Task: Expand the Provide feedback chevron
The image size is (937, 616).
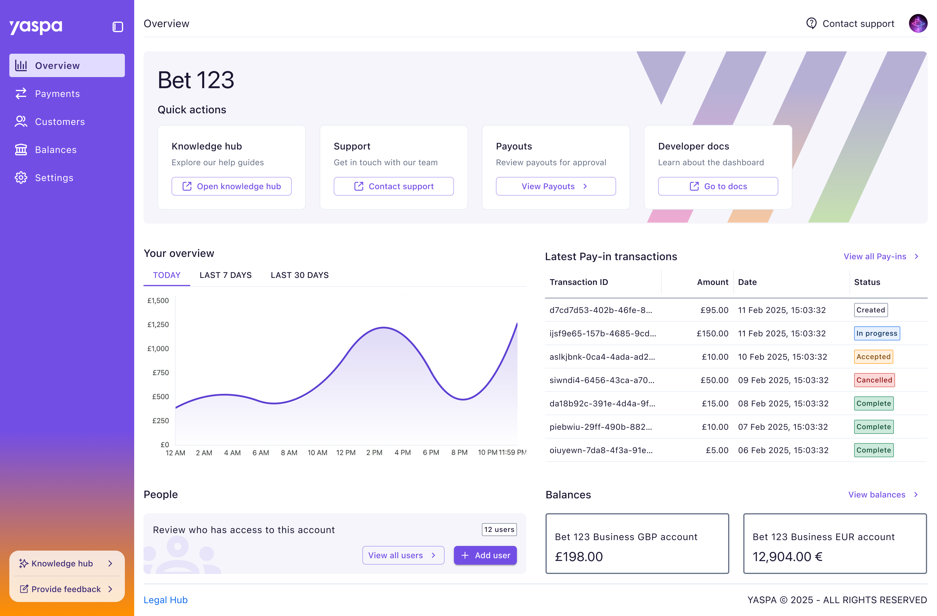Action: pos(110,589)
